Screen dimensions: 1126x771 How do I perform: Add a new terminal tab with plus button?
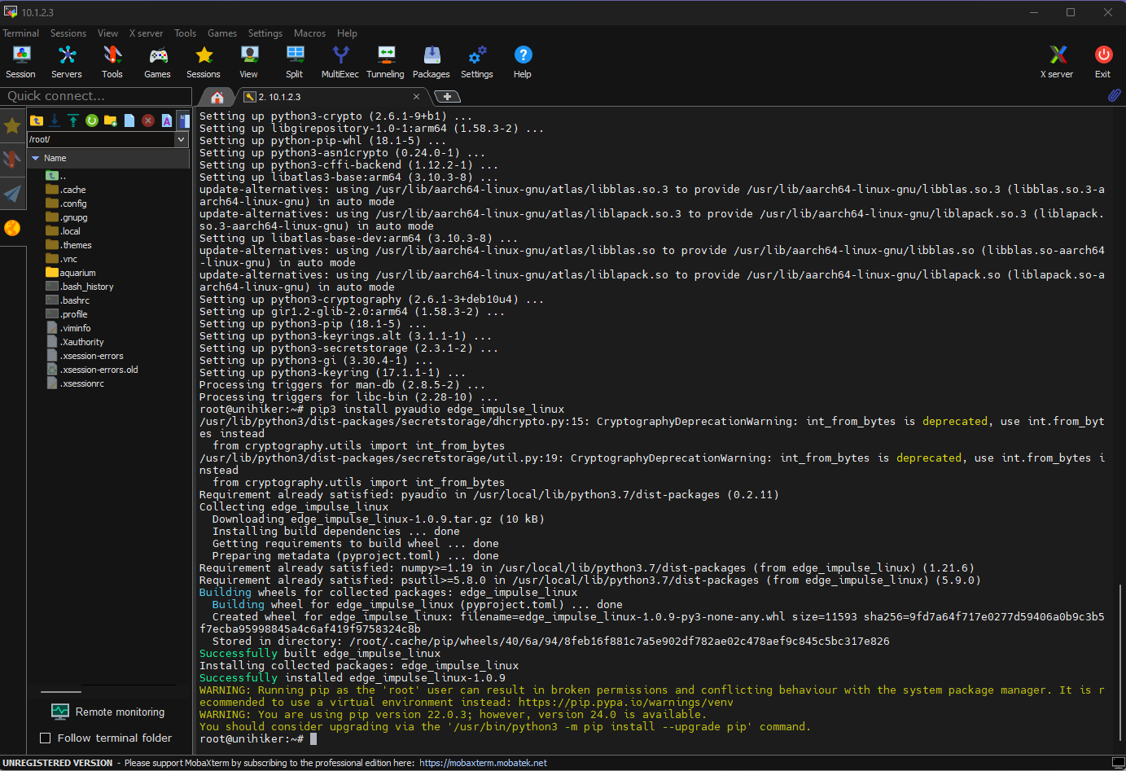click(x=447, y=97)
